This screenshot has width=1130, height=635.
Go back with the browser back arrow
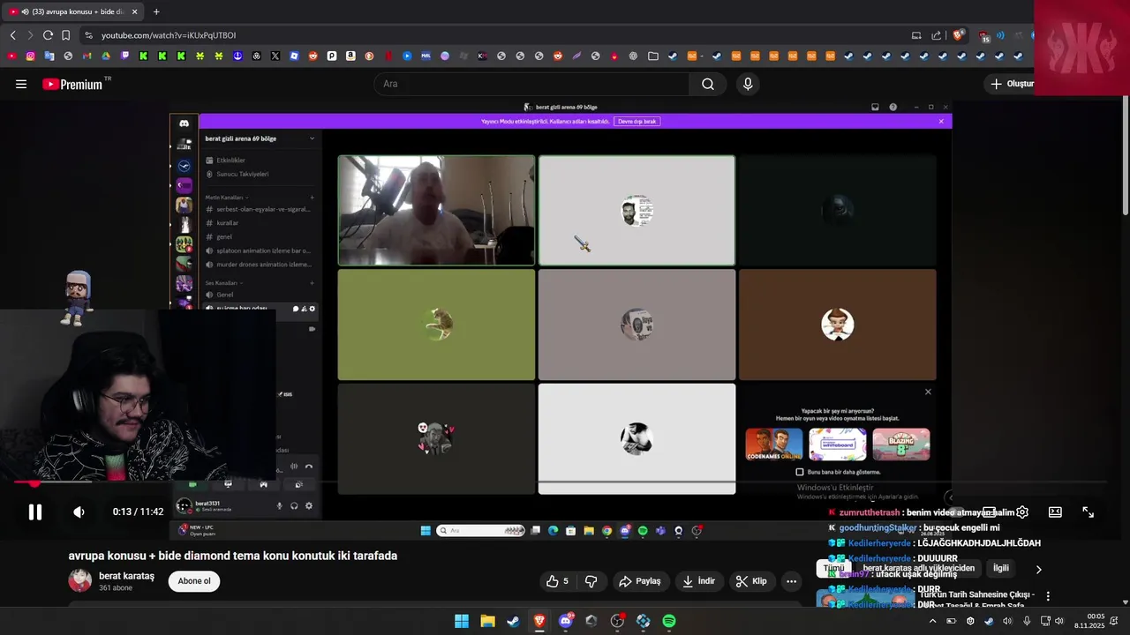click(12, 35)
